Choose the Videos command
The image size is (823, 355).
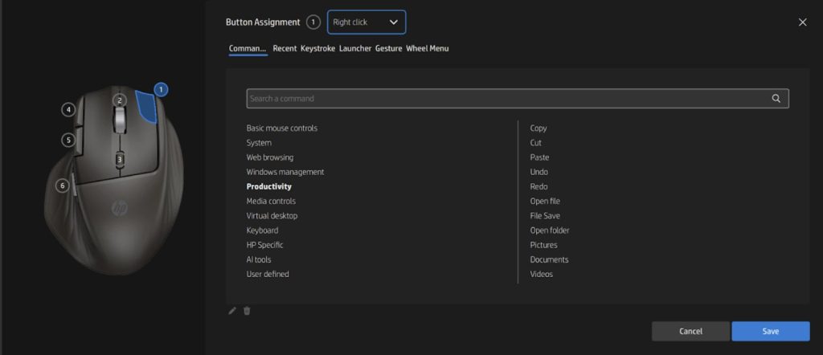click(x=541, y=274)
